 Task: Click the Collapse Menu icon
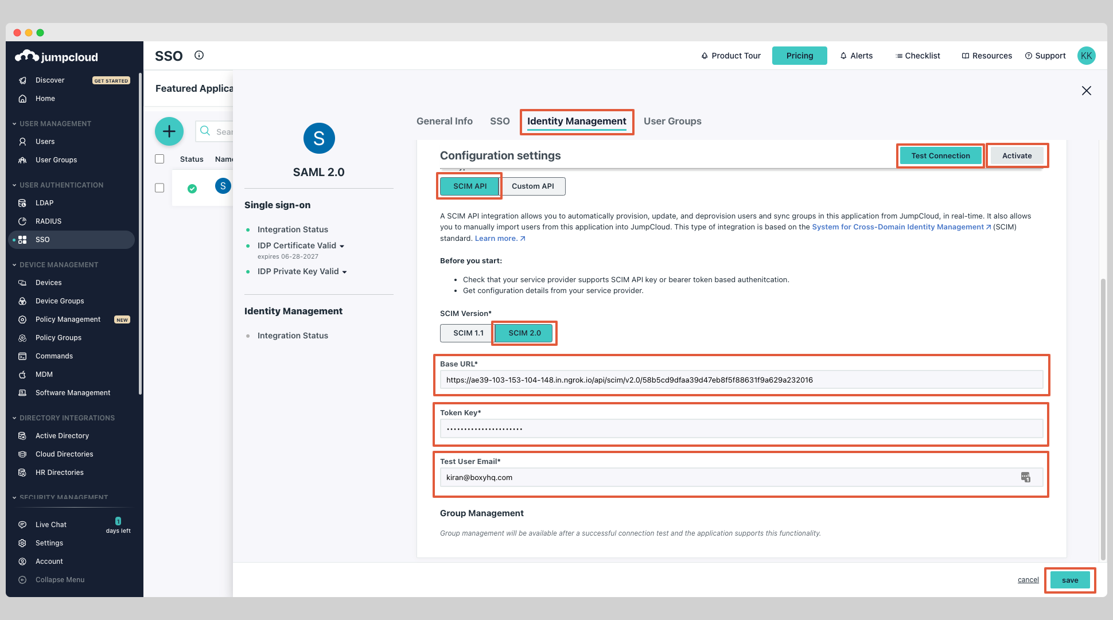click(x=22, y=579)
